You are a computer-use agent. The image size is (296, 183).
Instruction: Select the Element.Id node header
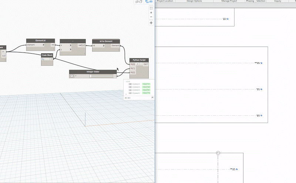[x=41, y=41]
